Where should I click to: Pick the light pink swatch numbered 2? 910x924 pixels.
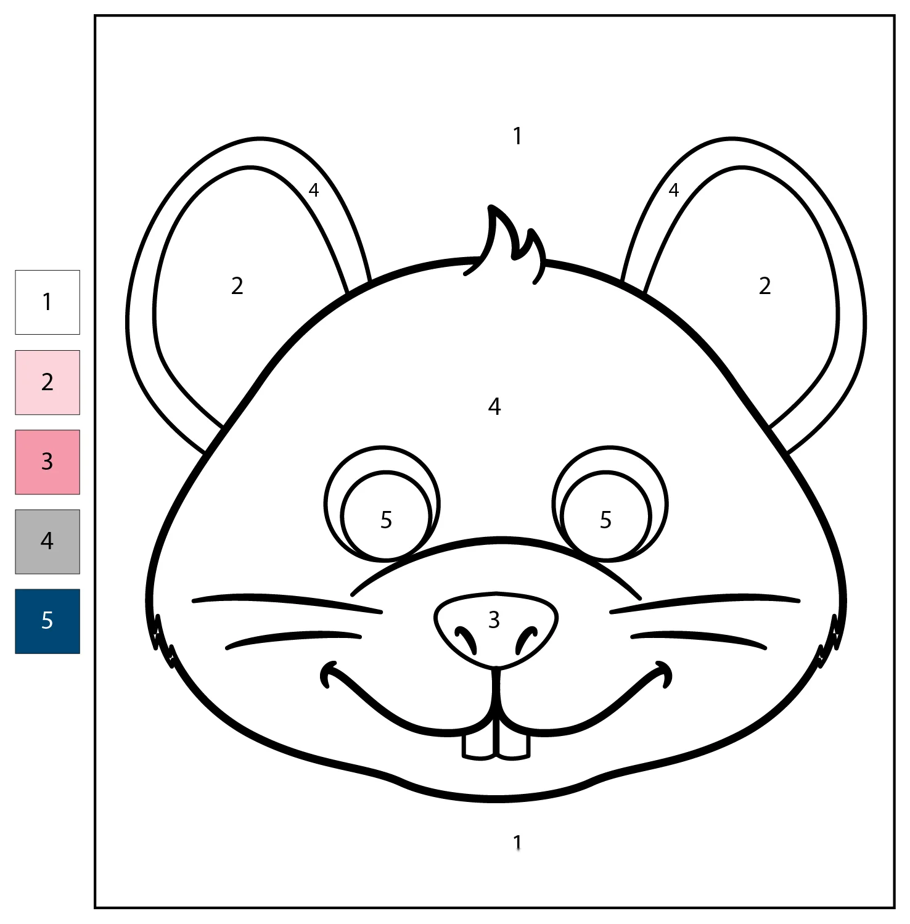(x=47, y=382)
